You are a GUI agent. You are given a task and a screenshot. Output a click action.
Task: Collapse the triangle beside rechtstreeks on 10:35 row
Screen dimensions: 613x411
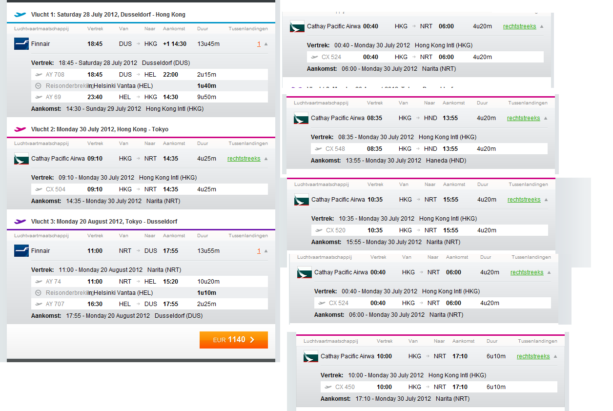[546, 200]
